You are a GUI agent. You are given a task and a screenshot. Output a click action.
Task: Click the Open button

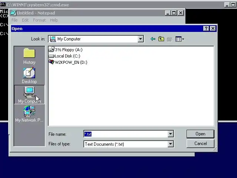click(200, 134)
